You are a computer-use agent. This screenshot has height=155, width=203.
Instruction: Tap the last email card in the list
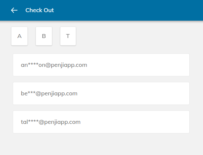tap(101, 122)
